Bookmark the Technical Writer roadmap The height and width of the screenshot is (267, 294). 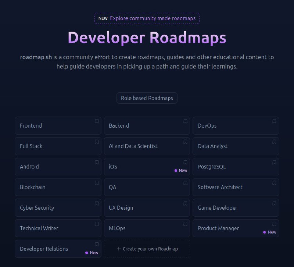pyautogui.click(x=97, y=224)
